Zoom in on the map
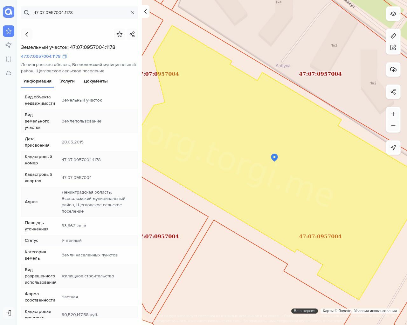407x325 pixels. [393, 114]
